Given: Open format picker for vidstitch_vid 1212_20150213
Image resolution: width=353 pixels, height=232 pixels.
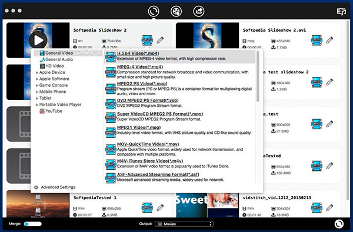Looking at the screenshot, I should 317,208.
